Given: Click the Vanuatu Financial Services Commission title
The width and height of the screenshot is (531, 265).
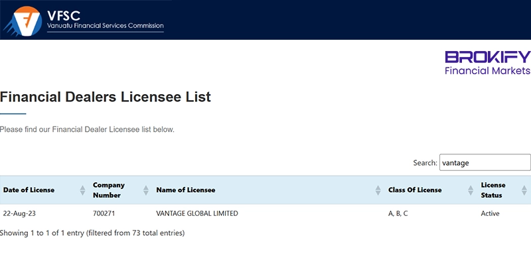Looking at the screenshot, I should click(x=105, y=26).
